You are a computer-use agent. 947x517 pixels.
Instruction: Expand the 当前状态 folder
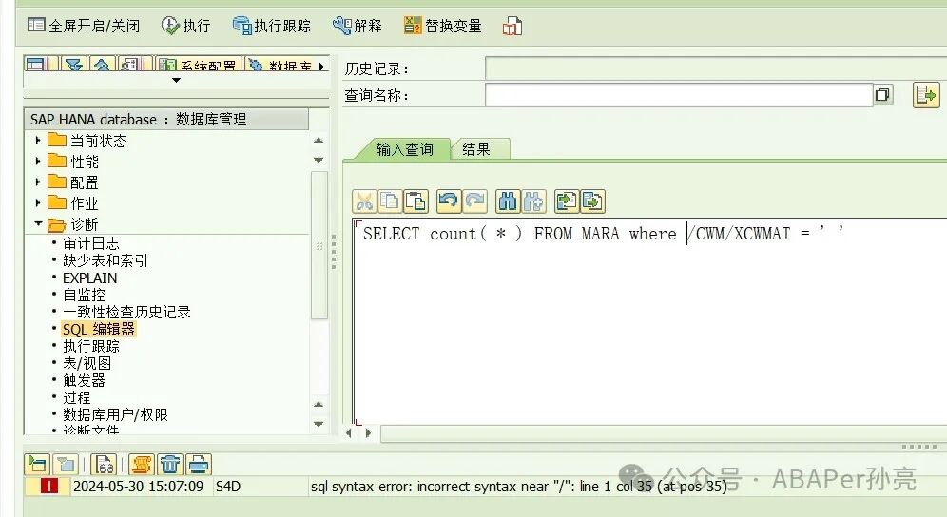point(38,140)
